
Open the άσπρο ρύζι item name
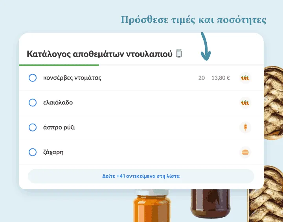point(59,127)
